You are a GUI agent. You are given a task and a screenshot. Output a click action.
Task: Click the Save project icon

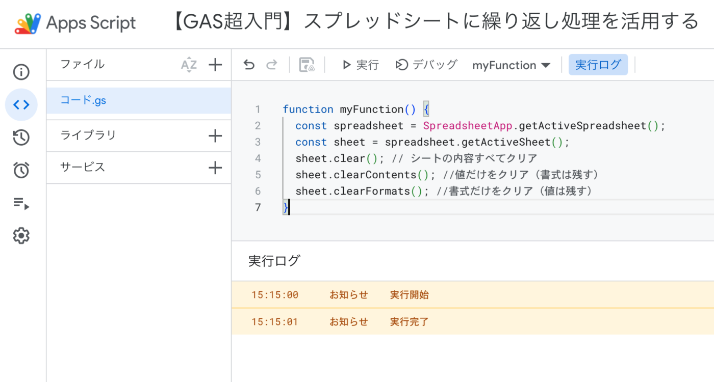(307, 65)
